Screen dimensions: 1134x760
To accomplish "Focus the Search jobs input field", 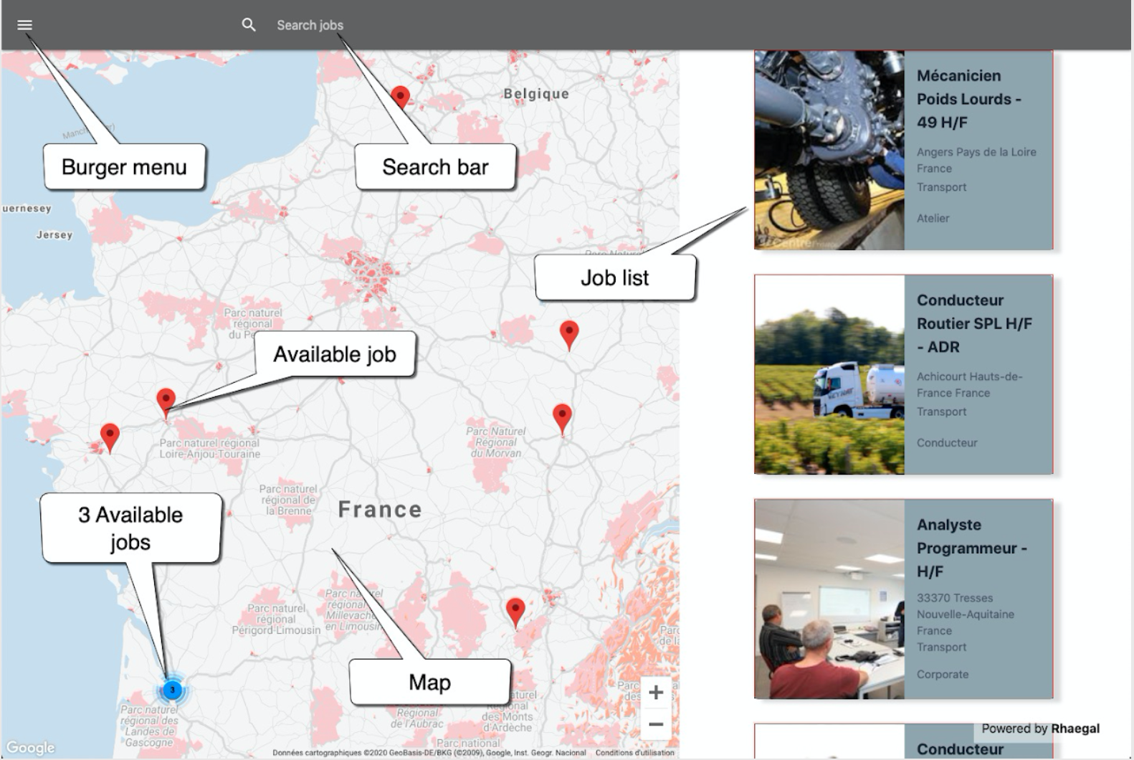I will [x=310, y=25].
